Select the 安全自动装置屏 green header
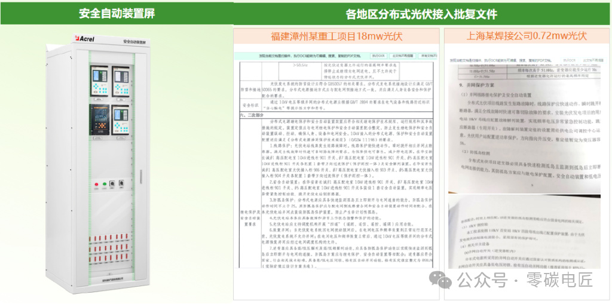612x304 pixels. point(117,14)
